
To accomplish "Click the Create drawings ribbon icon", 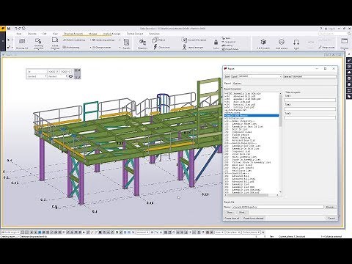I will (x=55, y=43).
